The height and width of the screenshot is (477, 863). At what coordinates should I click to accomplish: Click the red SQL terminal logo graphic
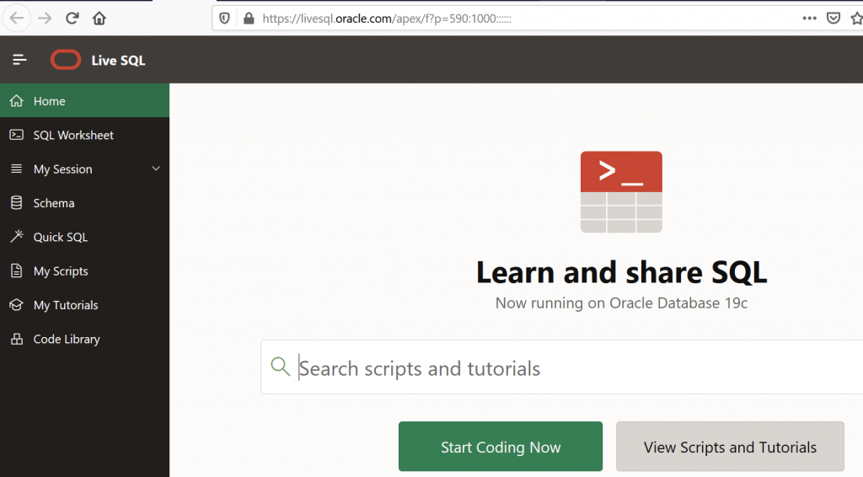(x=621, y=192)
